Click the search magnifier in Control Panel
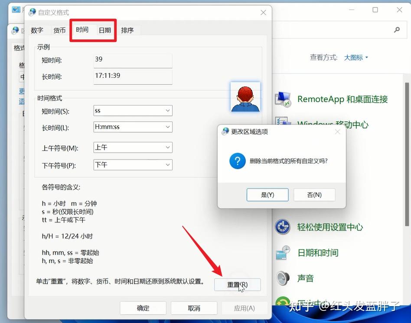This screenshot has width=411, height=323. coord(397,30)
